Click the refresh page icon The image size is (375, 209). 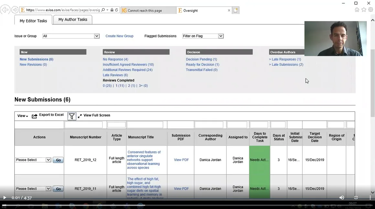pyautogui.click(x=116, y=10)
